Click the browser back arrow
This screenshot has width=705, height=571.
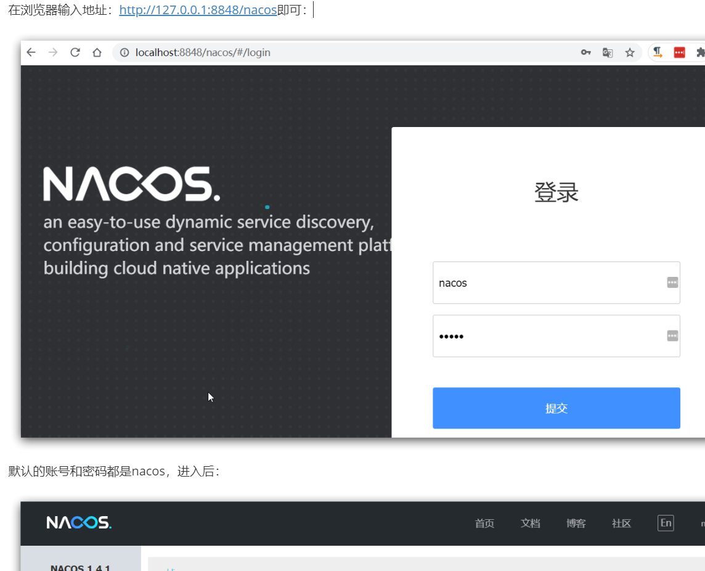(x=31, y=52)
